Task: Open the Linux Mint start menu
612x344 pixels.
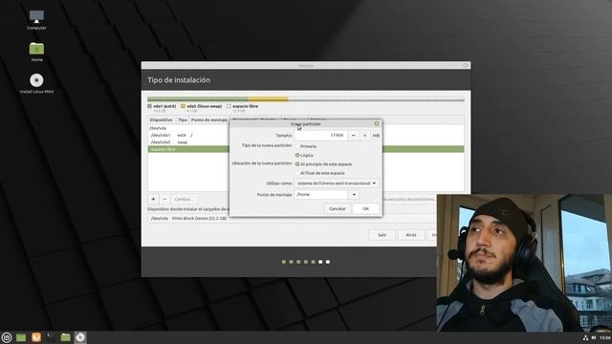Action: tap(7, 337)
